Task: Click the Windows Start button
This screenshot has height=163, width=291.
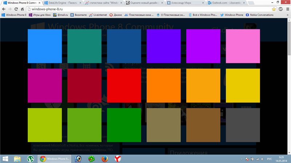Action: click(x=5, y=159)
